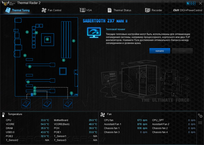Click the SABERTOOTH Z97 MARK II title
Screen dimensions: 204x145
[x=105, y=21]
